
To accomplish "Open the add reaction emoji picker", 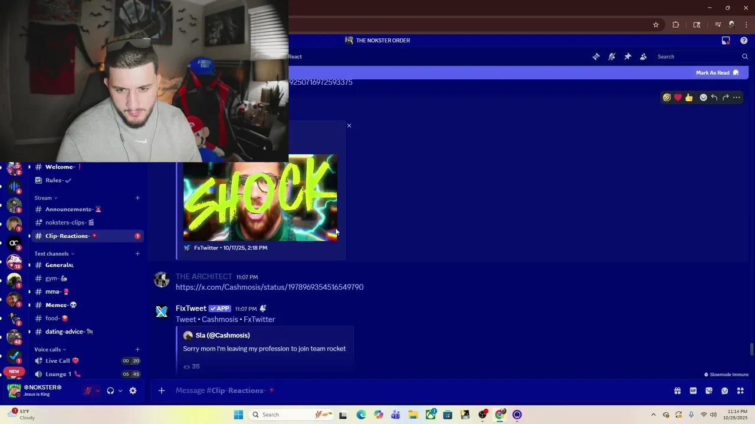I will 703,97.
